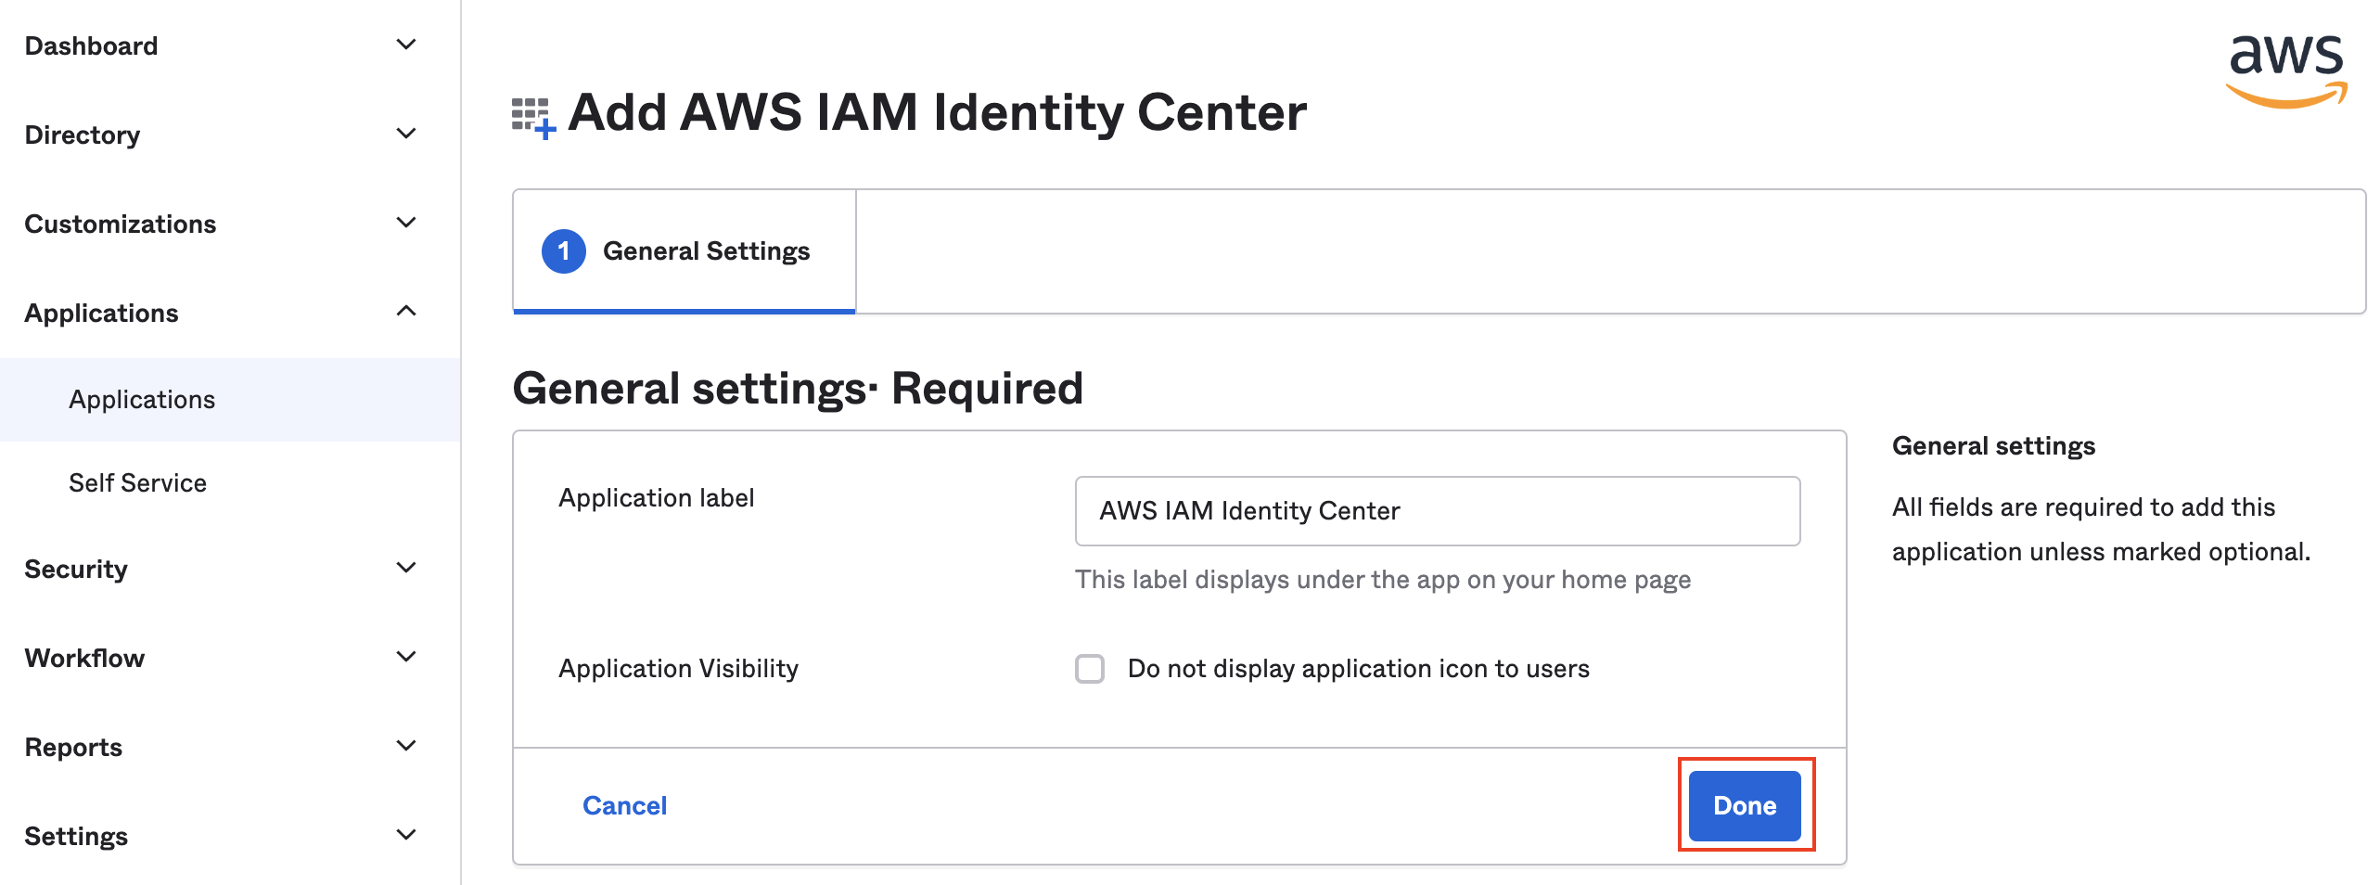2380x885 pixels.
Task: Click the Done button
Action: pyautogui.click(x=1745, y=805)
